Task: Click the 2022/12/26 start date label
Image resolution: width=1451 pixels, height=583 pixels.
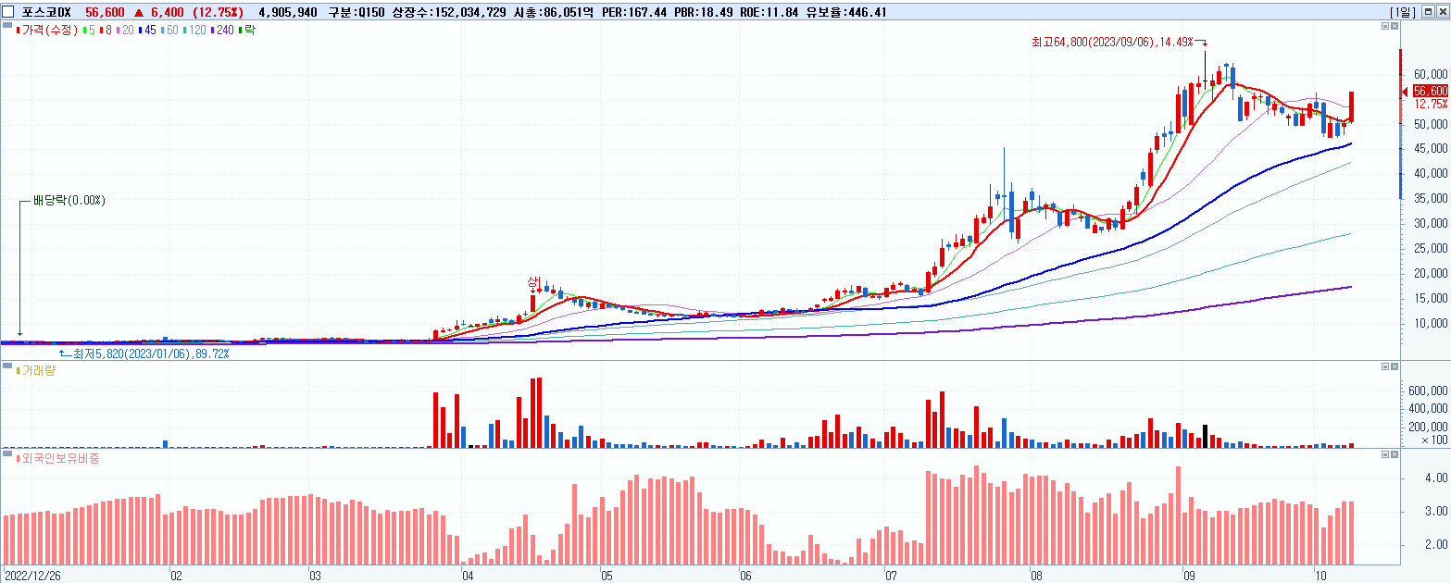Action: point(31,575)
